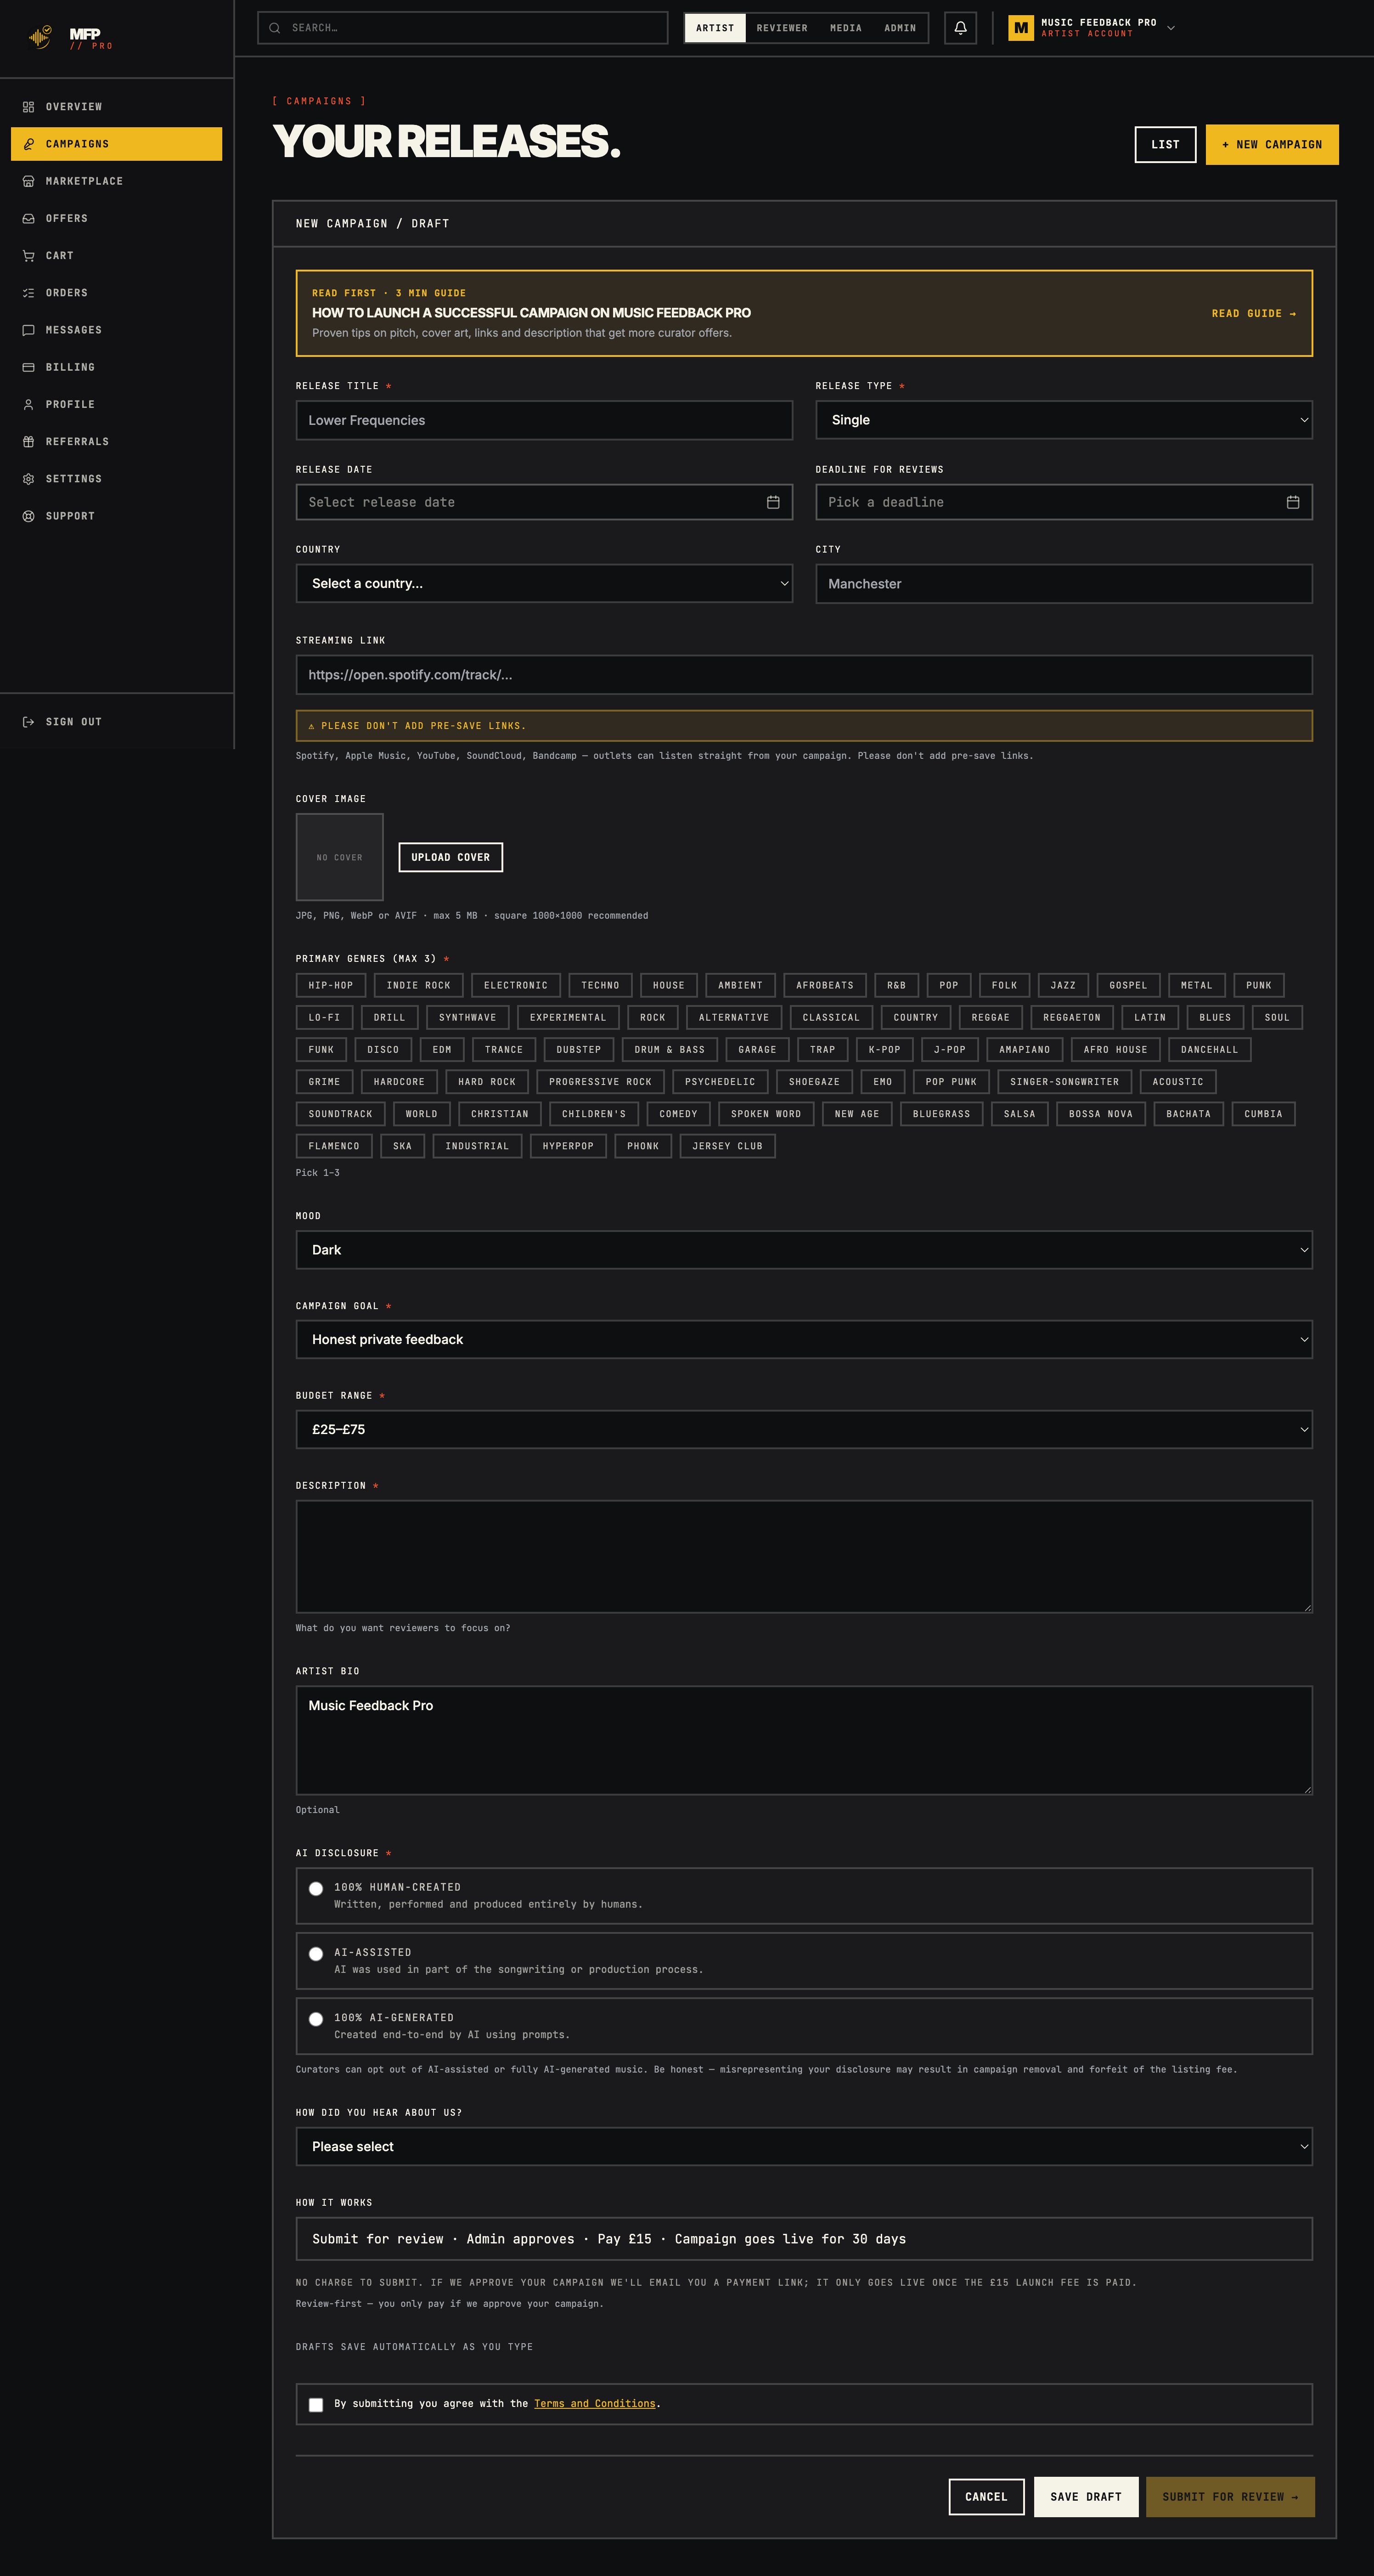
Task: Click the Cancel button
Action: pos(986,2497)
